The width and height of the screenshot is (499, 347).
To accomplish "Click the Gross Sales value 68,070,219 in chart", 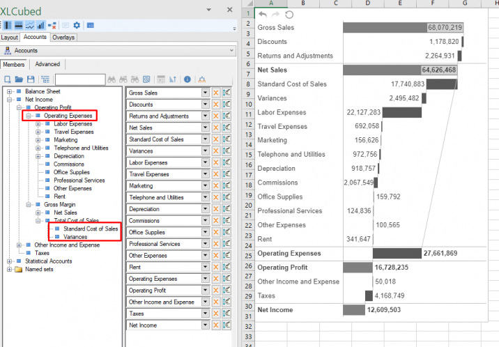I will click(x=445, y=27).
